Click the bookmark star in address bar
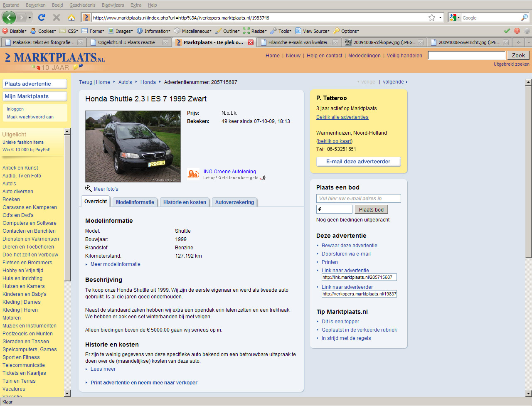This screenshot has width=532, height=406. 432,17
